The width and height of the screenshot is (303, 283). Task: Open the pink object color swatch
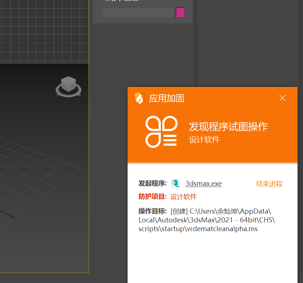[180, 13]
